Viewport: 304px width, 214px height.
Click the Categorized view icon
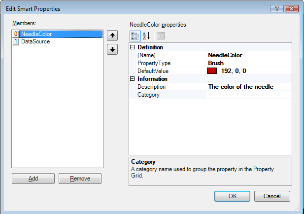point(135,36)
